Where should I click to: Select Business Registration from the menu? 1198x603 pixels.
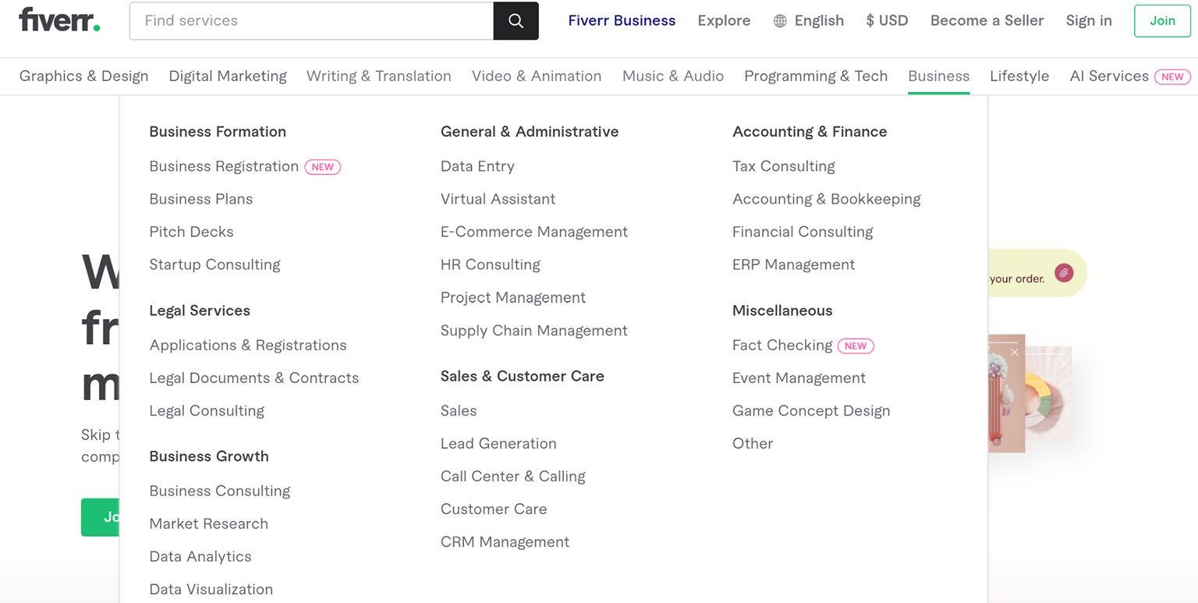tap(224, 166)
